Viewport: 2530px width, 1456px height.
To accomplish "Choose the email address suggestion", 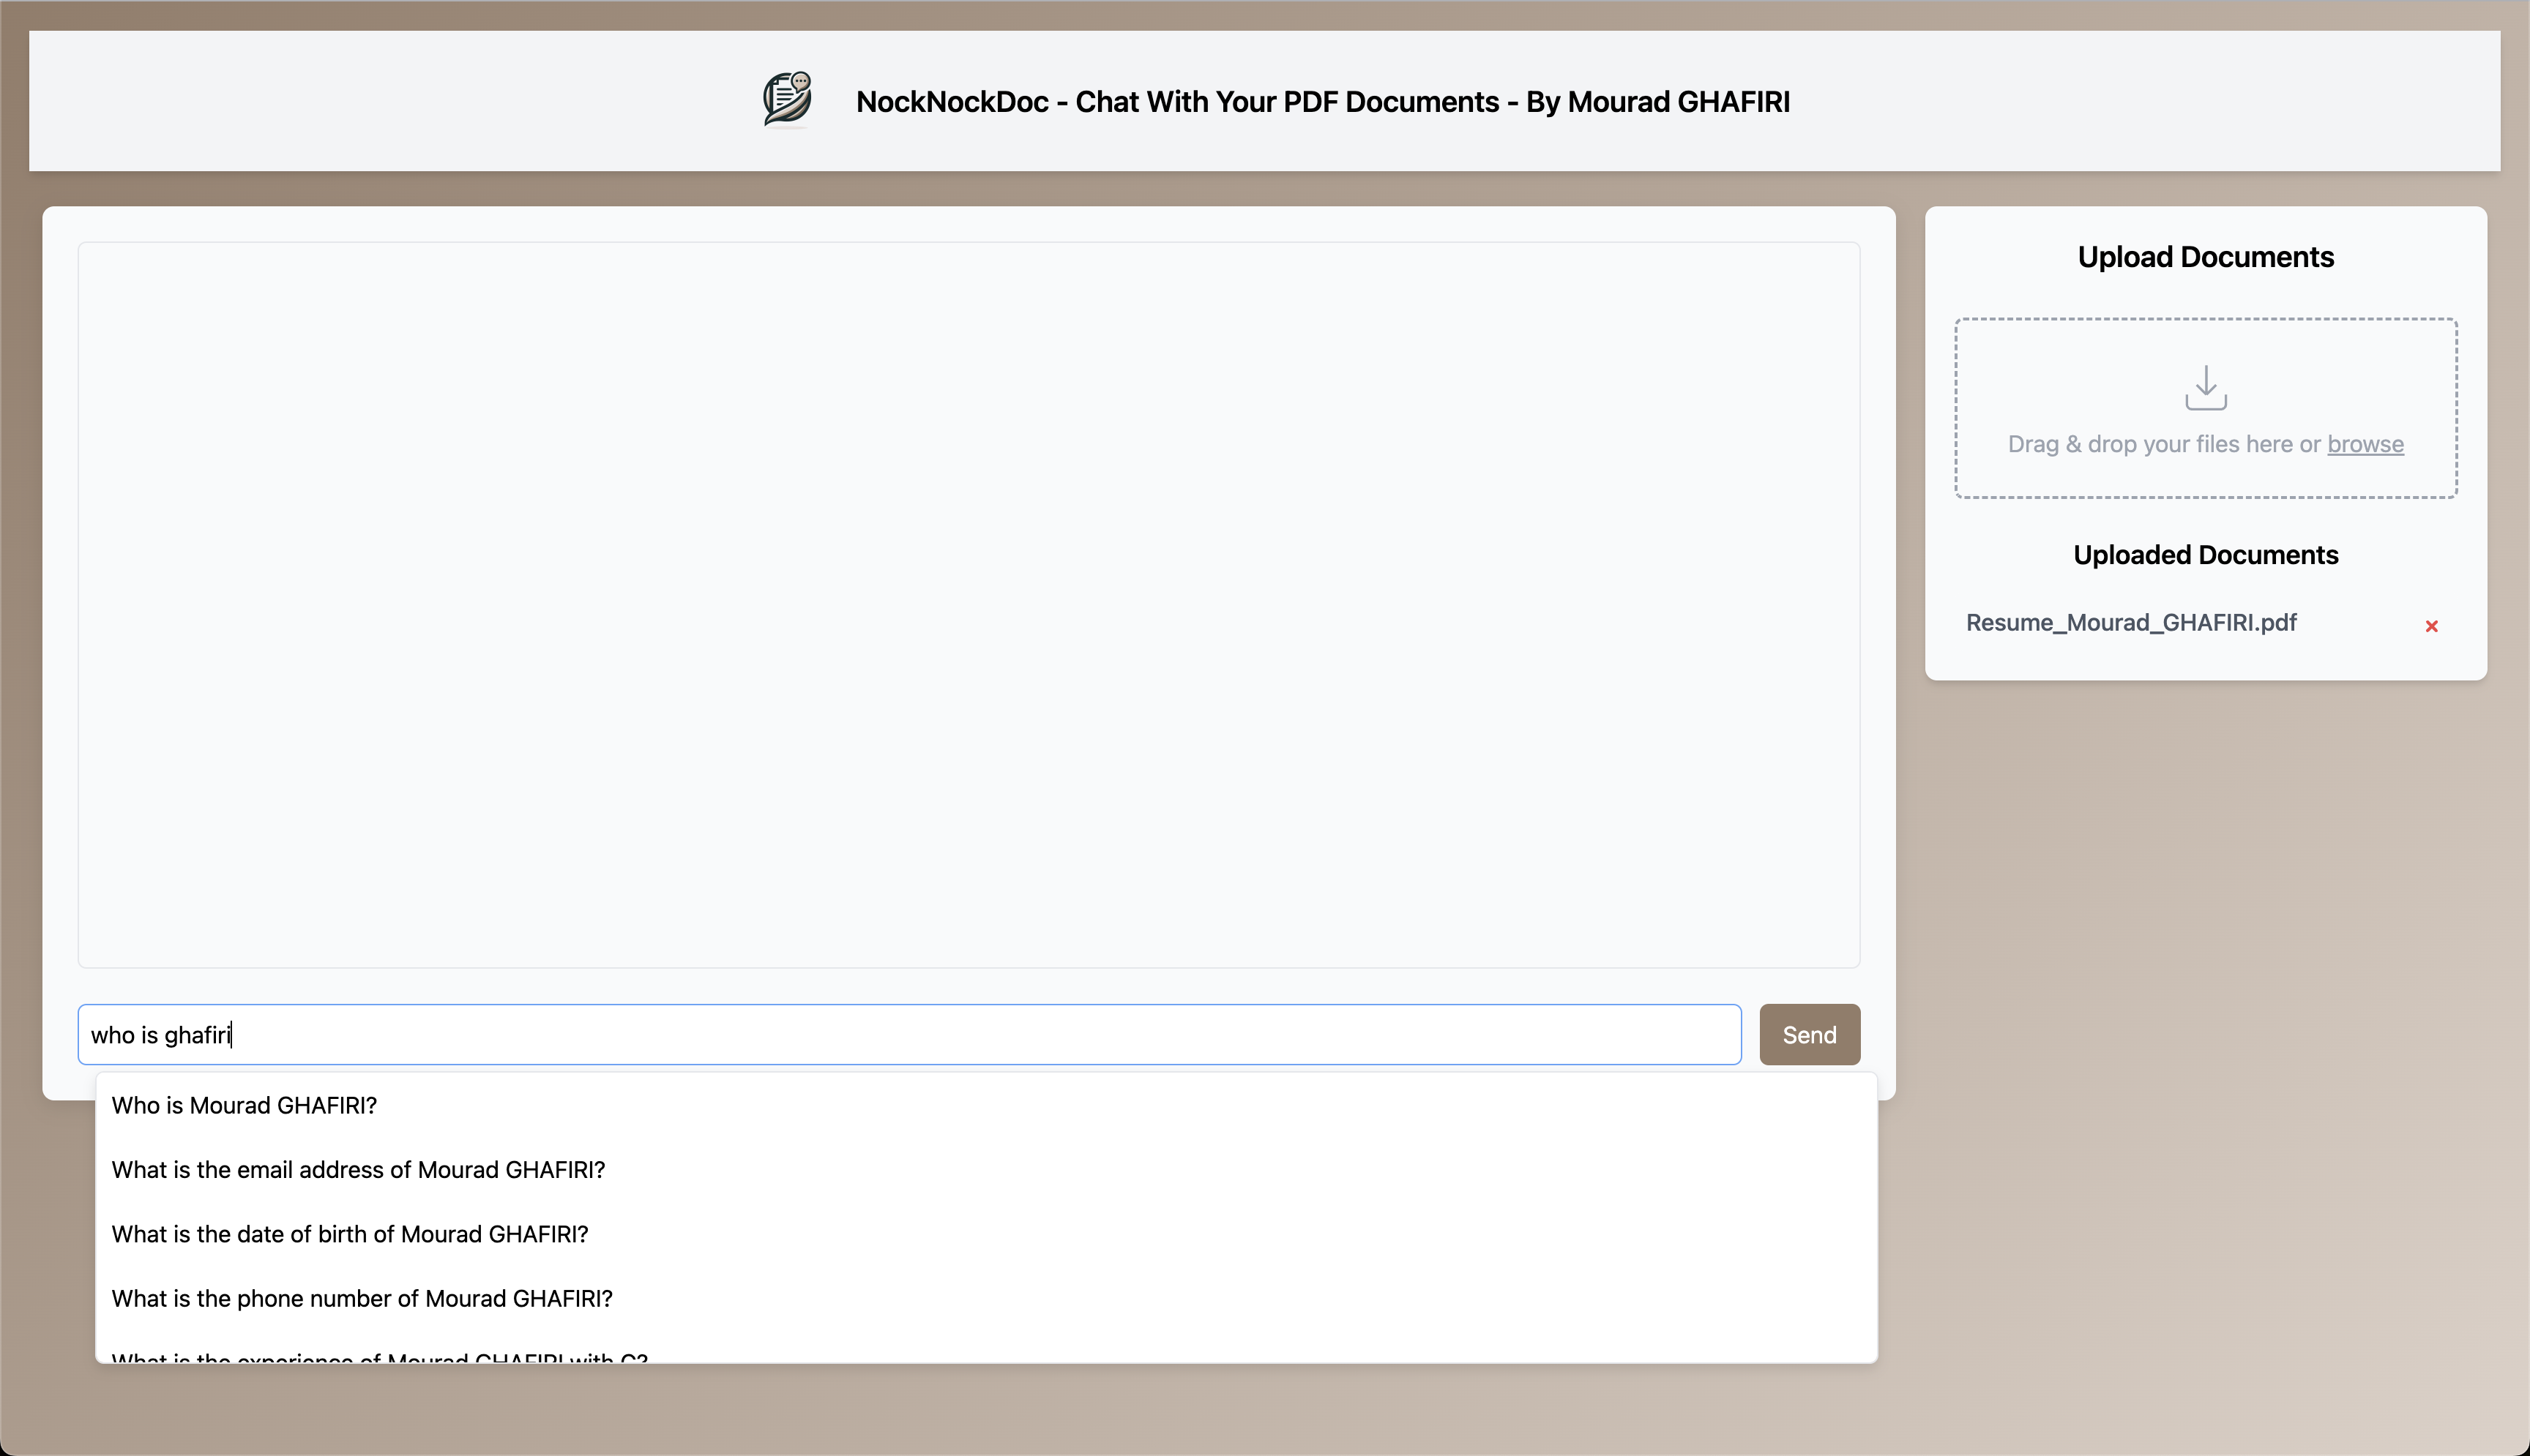I will [x=358, y=1169].
